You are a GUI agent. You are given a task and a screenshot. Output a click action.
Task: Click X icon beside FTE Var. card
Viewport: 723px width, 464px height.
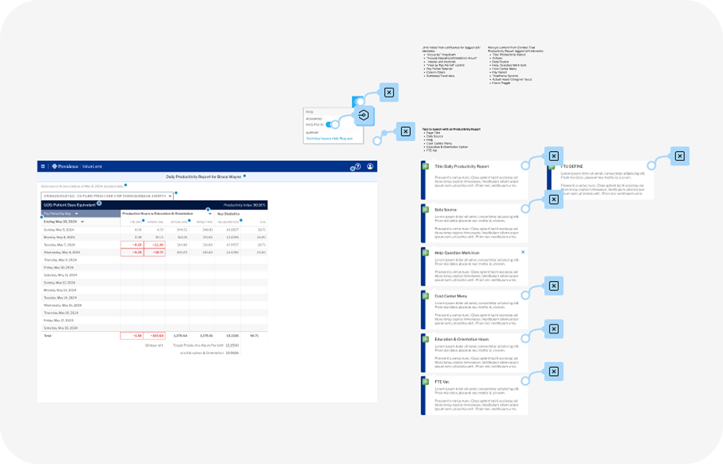(x=553, y=371)
